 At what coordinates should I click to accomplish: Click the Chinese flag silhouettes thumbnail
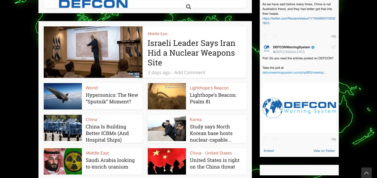click(167, 161)
